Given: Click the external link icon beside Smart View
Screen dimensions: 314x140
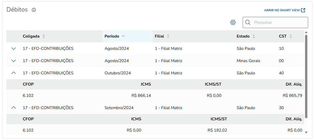Looking at the screenshot, I should point(303,10).
